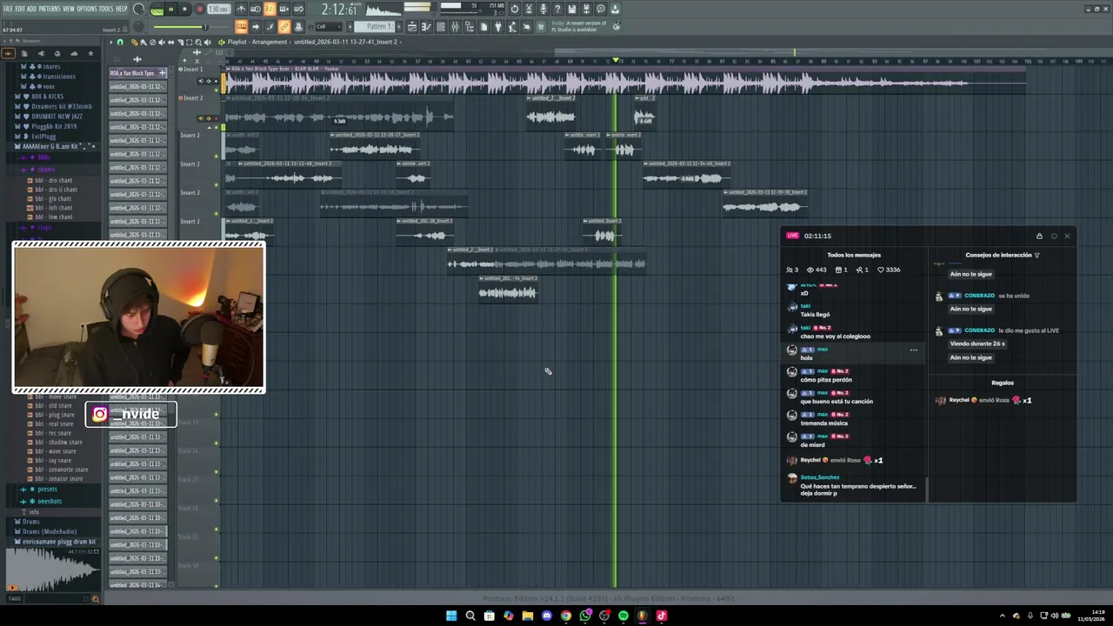Toggle the playlist magnet snap icon

tap(120, 42)
